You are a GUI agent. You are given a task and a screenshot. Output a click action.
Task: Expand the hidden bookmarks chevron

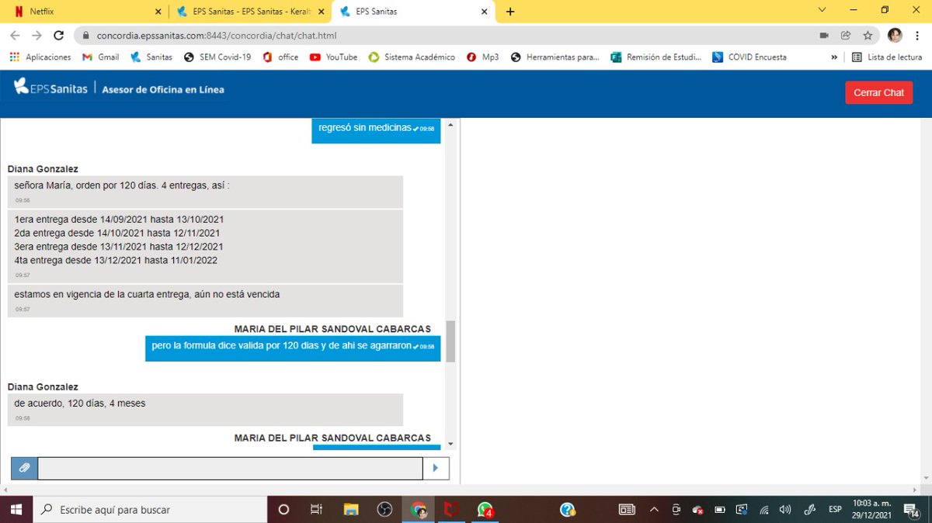click(834, 57)
